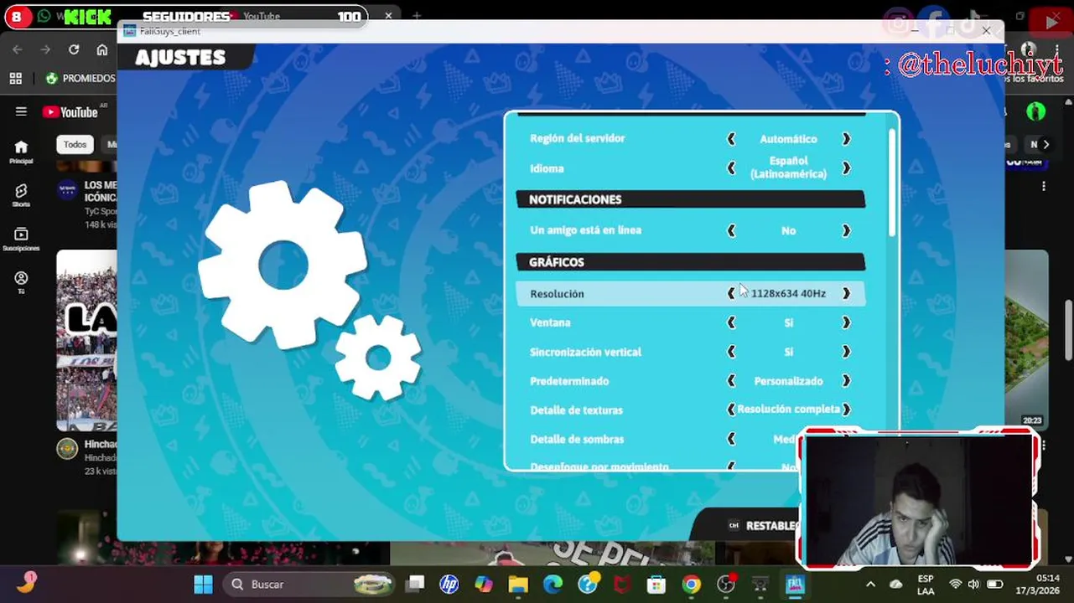Click the settings panel scrollbar thumb
Image resolution: width=1074 pixels, height=603 pixels.
[892, 182]
